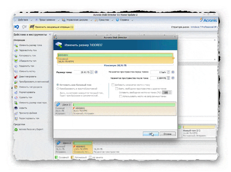Select the keep as basic volume radio button

pyautogui.click(x=58, y=85)
